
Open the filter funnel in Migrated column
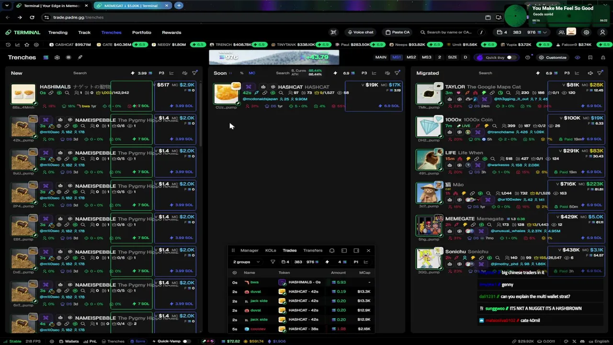click(x=600, y=73)
